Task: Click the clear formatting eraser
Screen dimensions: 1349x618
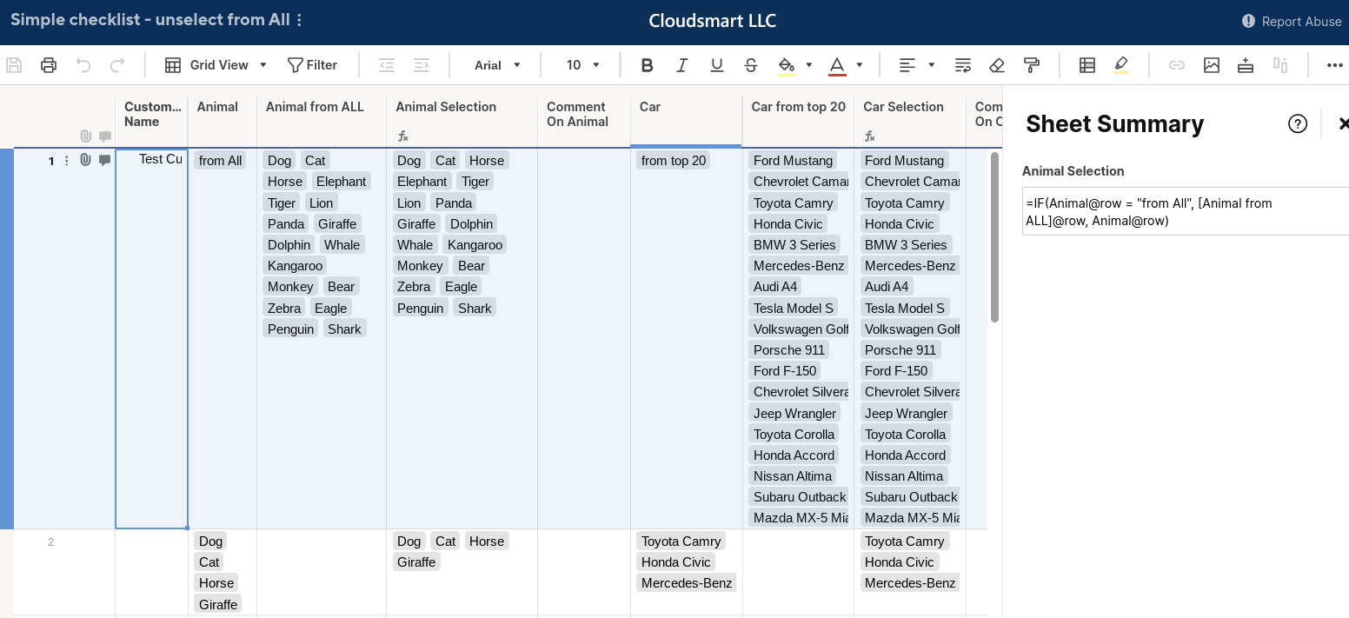Action: [x=997, y=65]
